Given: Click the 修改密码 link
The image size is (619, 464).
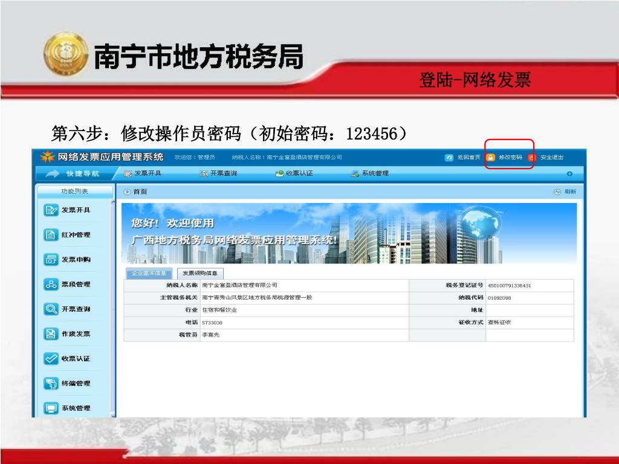Looking at the screenshot, I should 510,158.
